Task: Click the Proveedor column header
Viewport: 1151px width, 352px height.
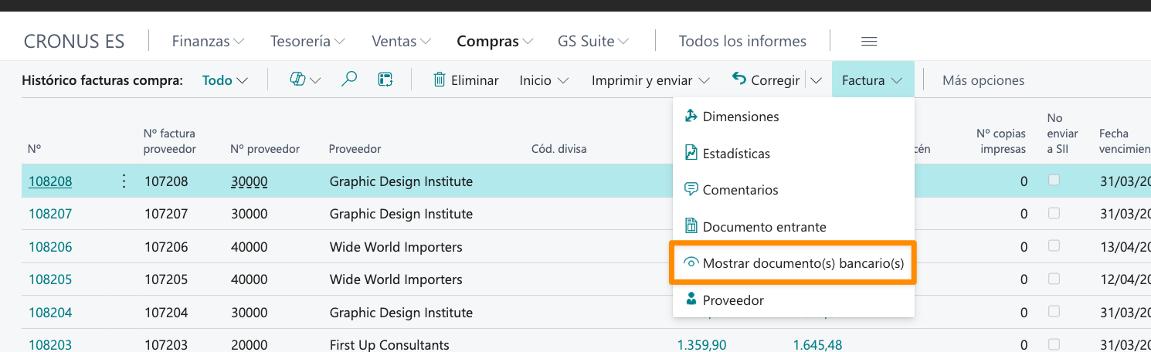Action: 355,149
